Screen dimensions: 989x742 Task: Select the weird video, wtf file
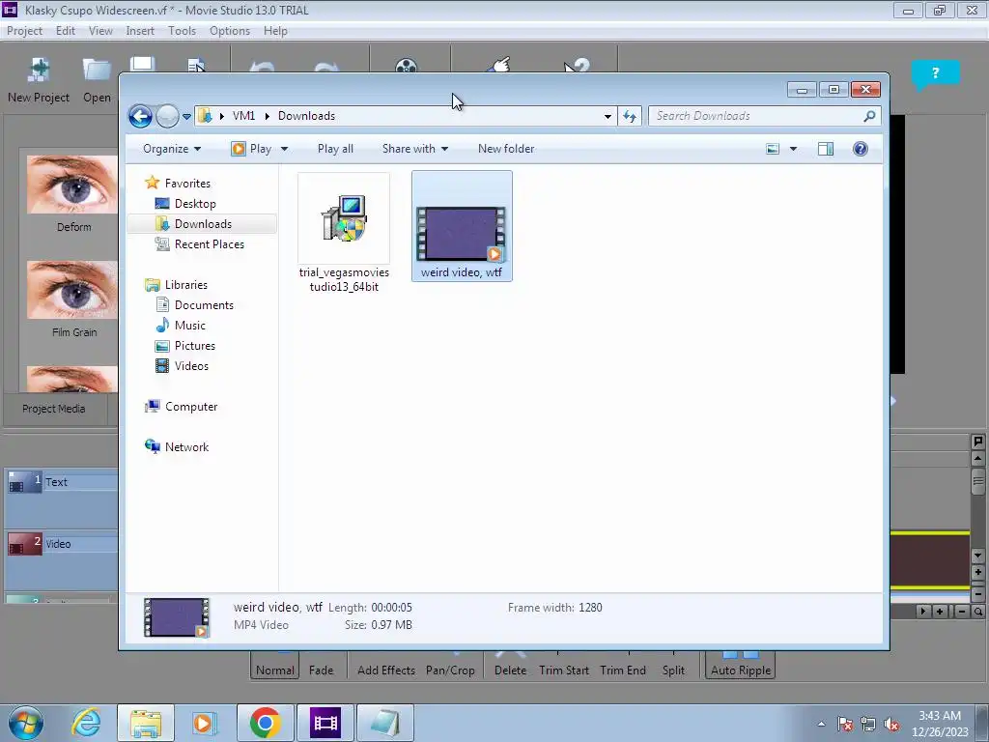point(462,226)
